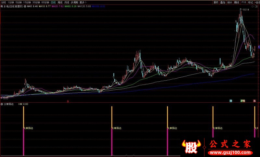260x157 pixels.
Task: Click the MA5: 6.46 value
Action: tap(32, 7)
